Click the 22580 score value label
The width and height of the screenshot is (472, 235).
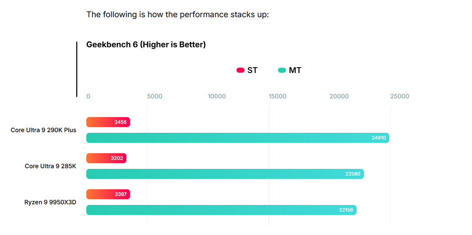(353, 174)
